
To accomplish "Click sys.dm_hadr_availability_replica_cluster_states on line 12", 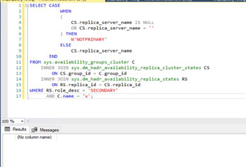I will [136, 68].
